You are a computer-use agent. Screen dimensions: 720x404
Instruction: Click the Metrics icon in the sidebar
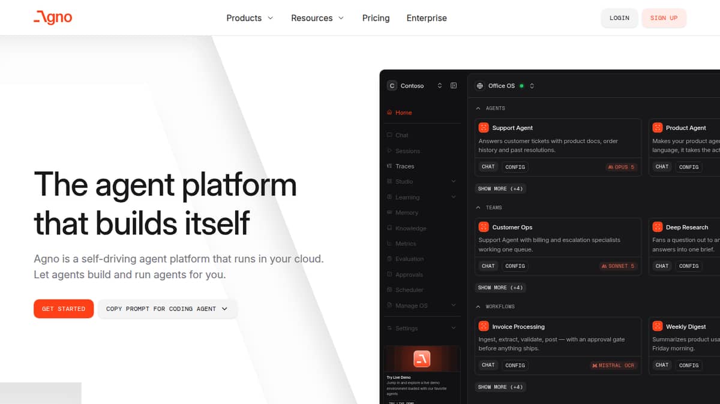coord(389,244)
